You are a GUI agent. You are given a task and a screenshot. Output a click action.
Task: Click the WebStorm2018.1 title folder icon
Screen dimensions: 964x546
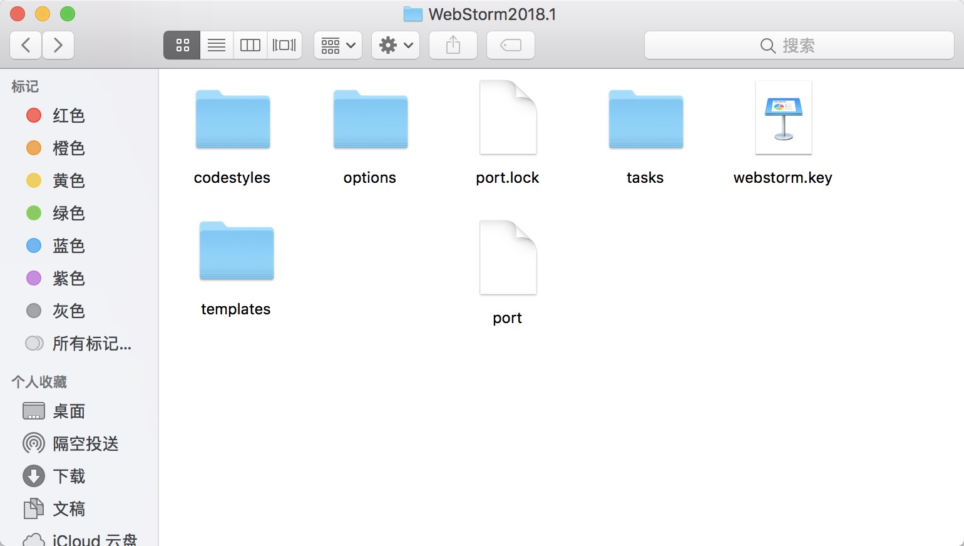[x=413, y=14]
